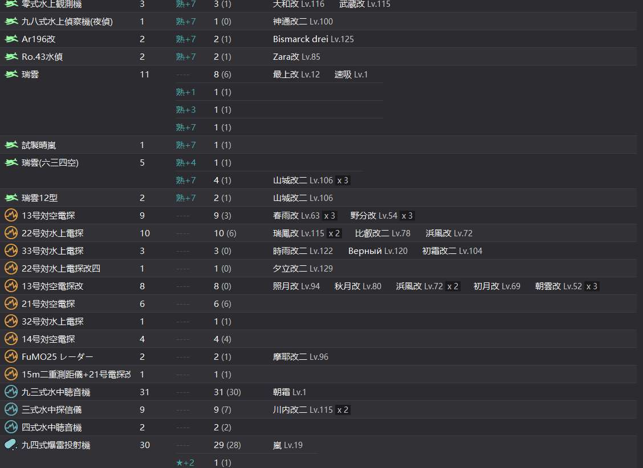The image size is (643, 468).
Task: Click the depth charge icon beside 九四式爆雷投射機
Action: tap(11, 445)
